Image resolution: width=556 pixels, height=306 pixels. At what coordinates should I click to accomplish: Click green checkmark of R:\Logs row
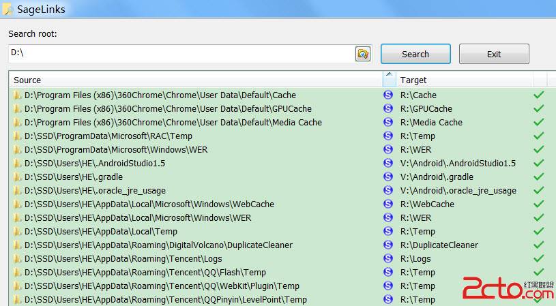(539, 258)
